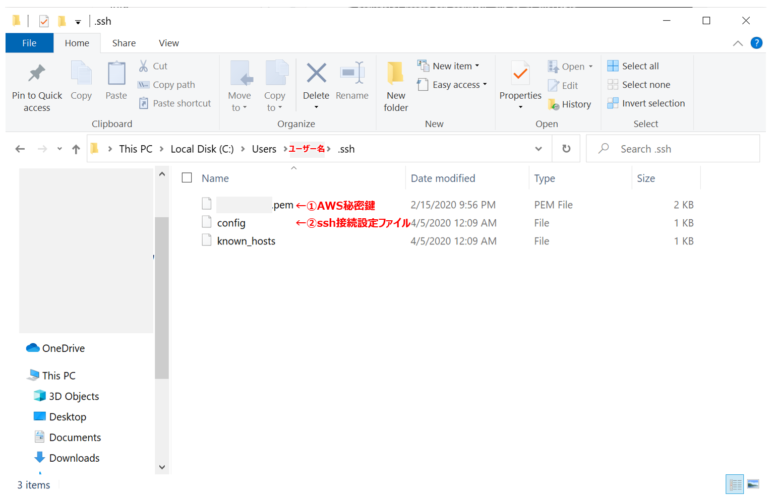Click Copy path in the Clipboard group
Screen dimensions: 777x498
(x=166, y=85)
